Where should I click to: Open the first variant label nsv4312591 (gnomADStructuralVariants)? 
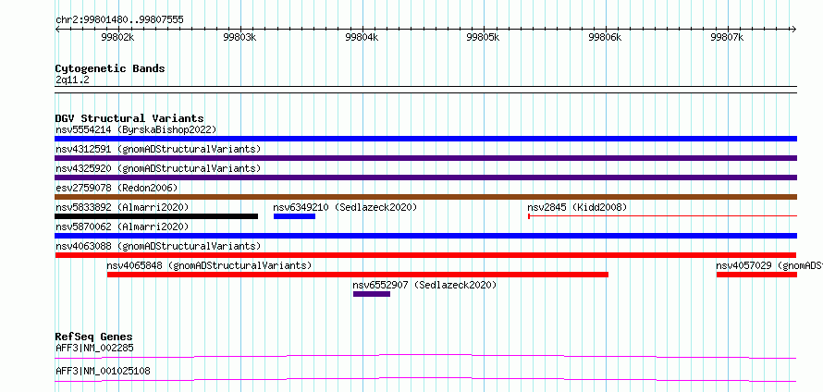tap(158, 149)
